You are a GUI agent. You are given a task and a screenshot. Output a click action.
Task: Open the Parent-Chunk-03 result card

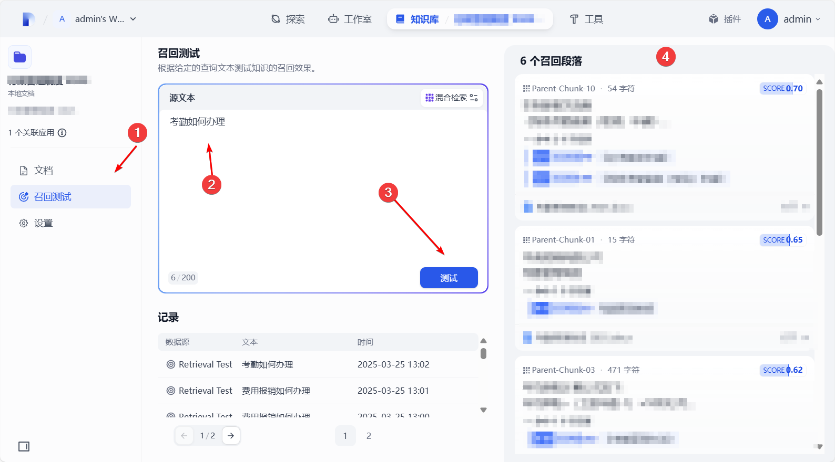point(664,405)
